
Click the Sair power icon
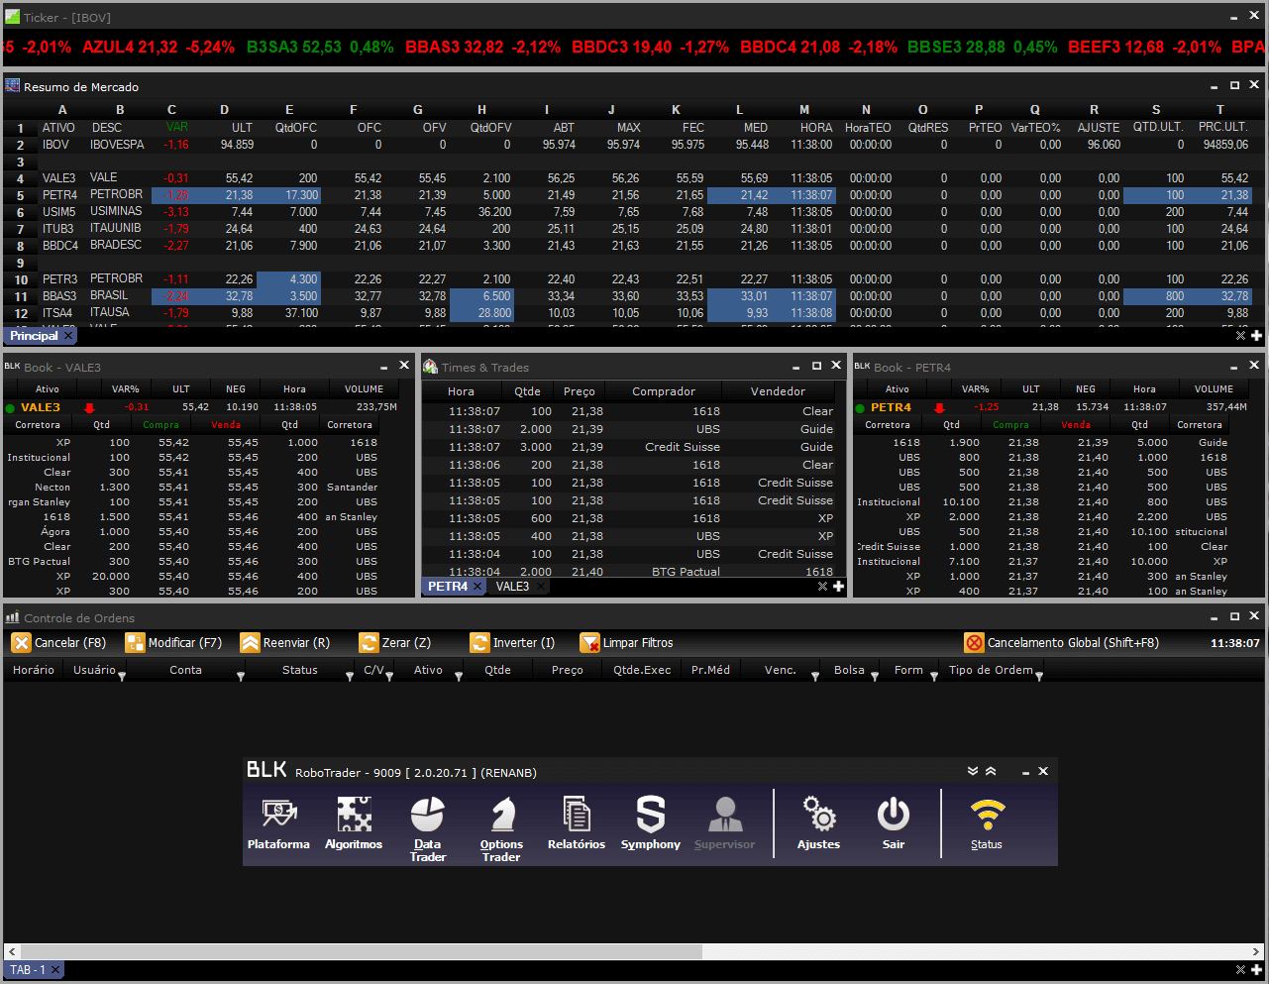tap(894, 823)
